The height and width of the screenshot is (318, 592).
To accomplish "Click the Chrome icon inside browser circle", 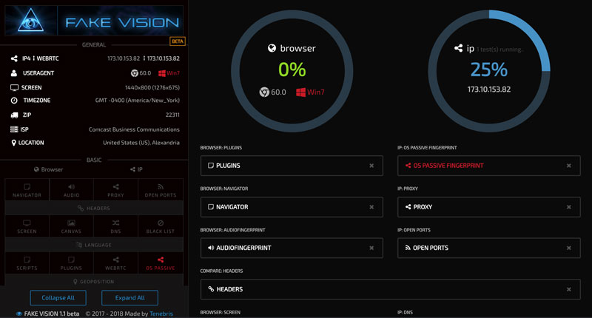I will tap(264, 92).
